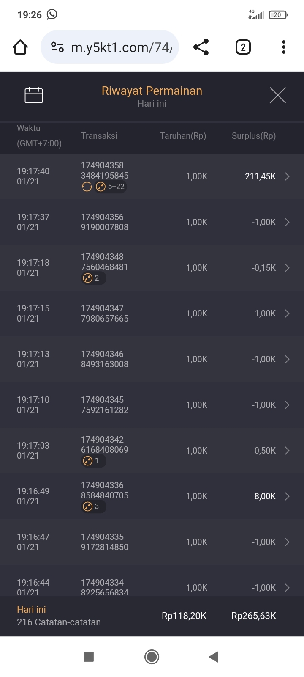Click the site info icon in address bar
The image size is (304, 677).
point(57,47)
